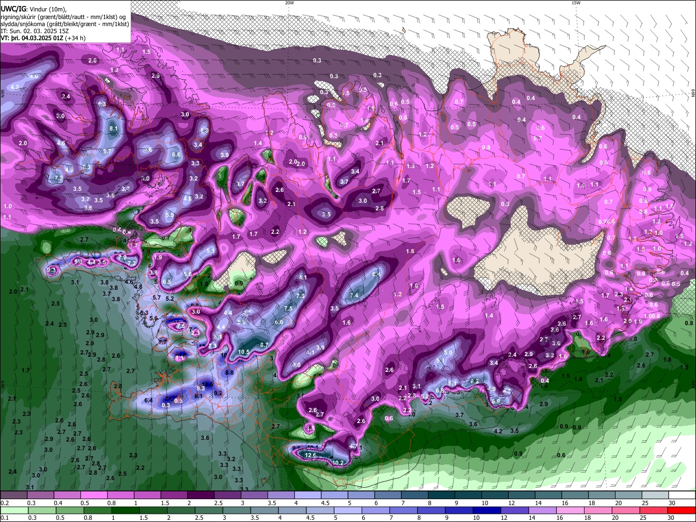Click the "10.5" precipitation value on the map
The image size is (696, 522).
point(244,352)
